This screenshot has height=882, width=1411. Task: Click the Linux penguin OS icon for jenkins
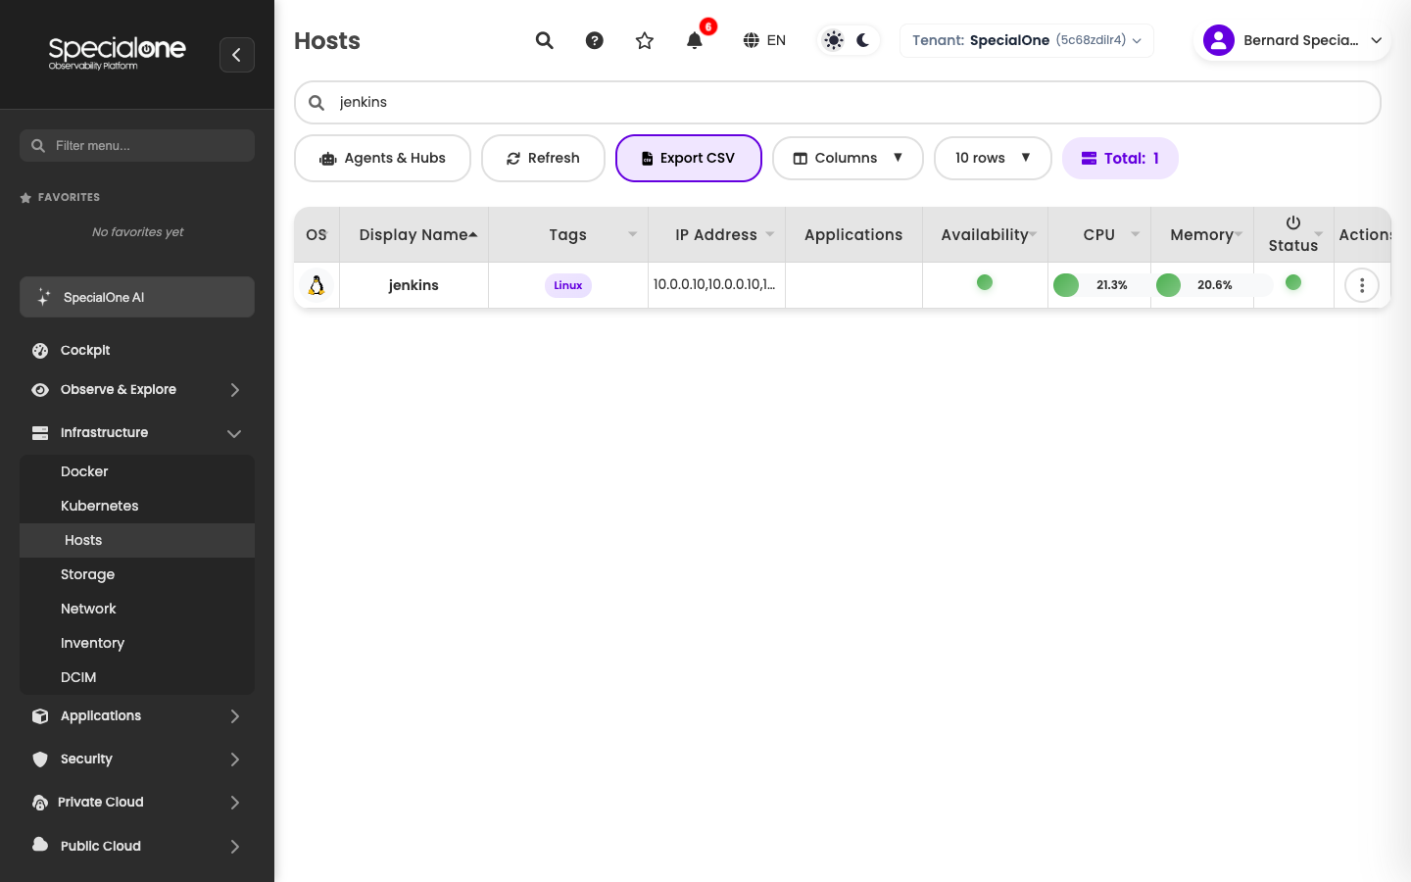pyautogui.click(x=316, y=285)
